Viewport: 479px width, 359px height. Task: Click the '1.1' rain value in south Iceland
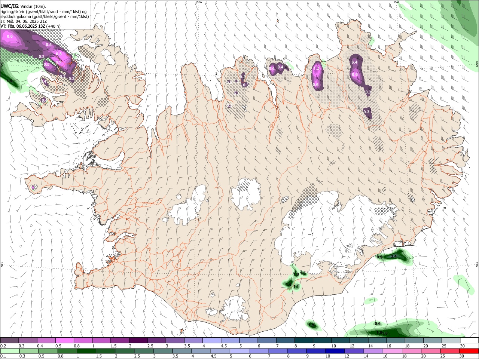pyautogui.click(x=296, y=286)
